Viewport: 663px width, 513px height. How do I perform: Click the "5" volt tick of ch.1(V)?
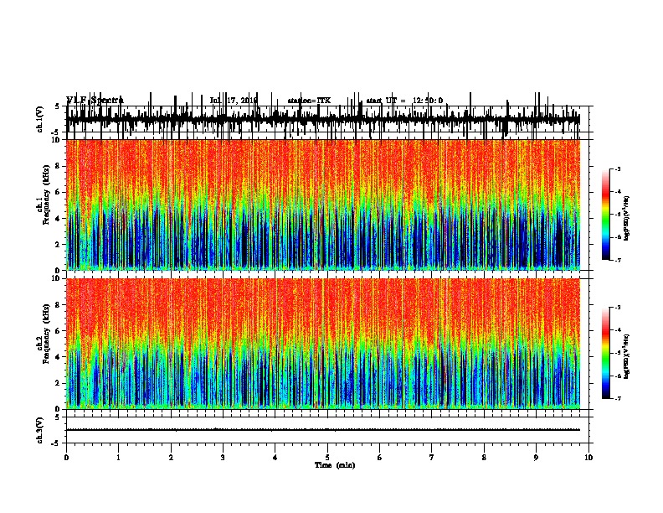click(x=57, y=106)
